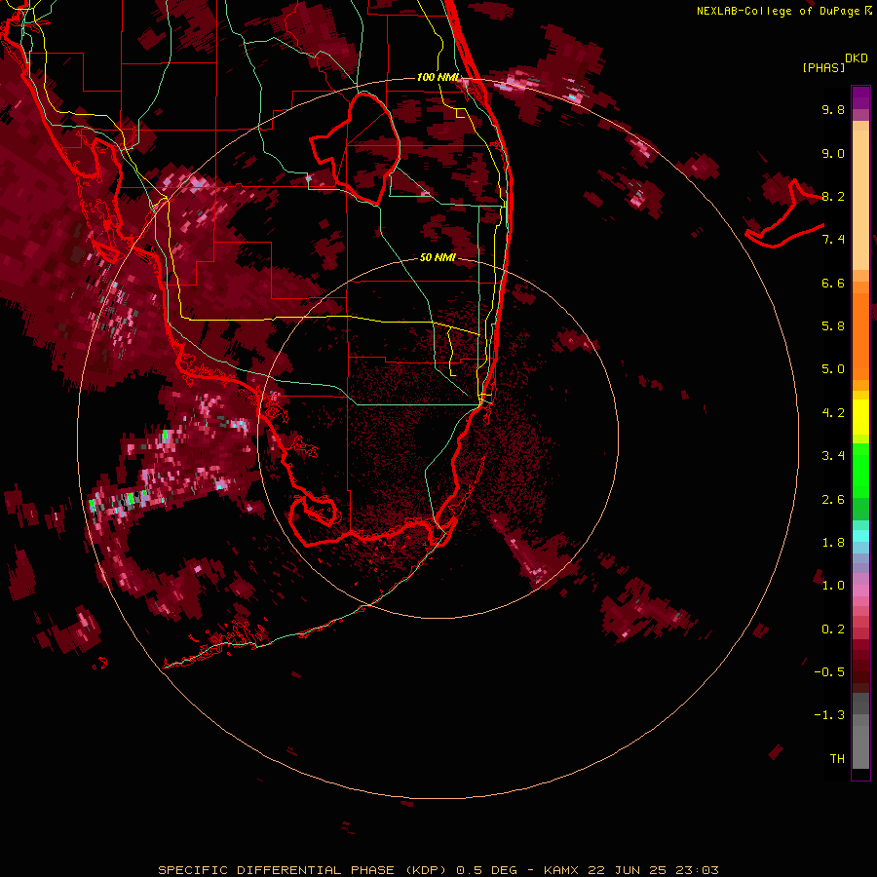
Task: Select the bright green color bar segment
Action: 860,471
